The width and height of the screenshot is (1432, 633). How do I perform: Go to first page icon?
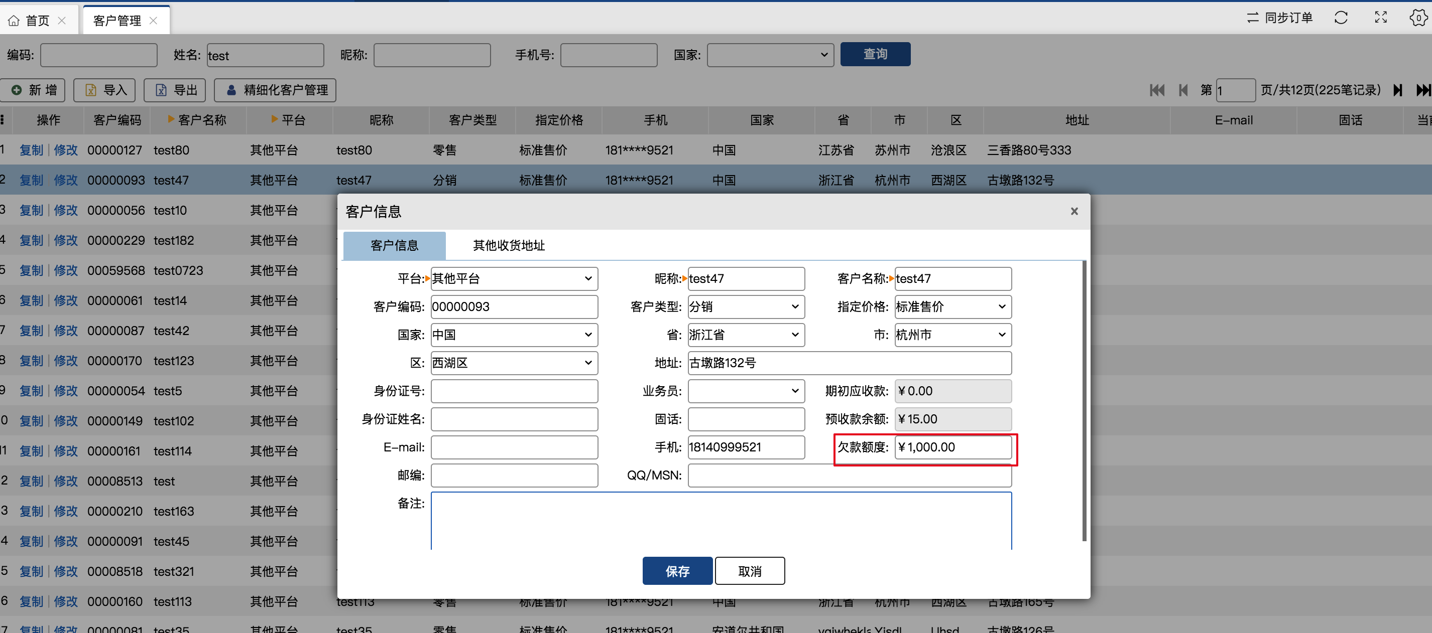point(1157,90)
